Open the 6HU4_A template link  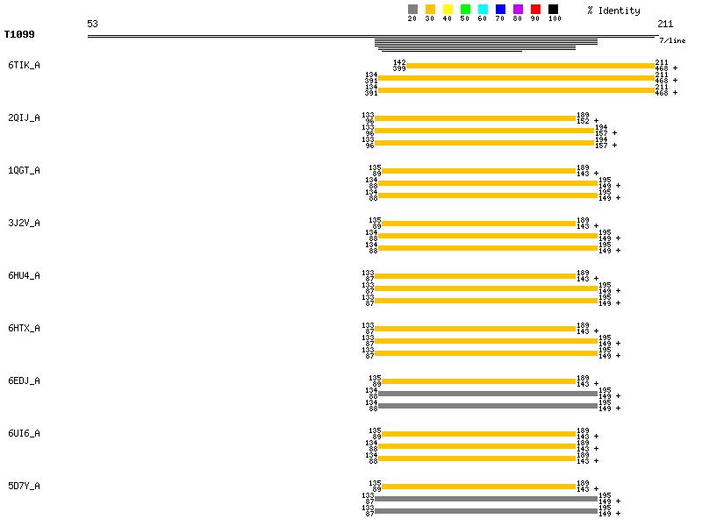[x=24, y=276]
